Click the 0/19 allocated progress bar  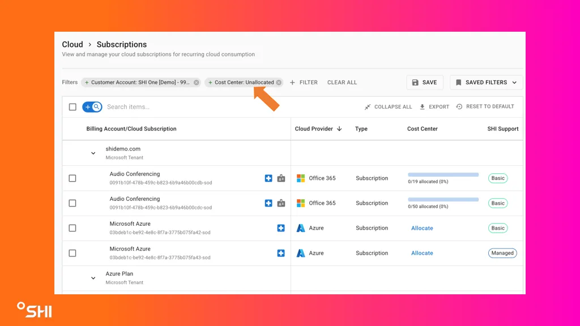click(443, 175)
